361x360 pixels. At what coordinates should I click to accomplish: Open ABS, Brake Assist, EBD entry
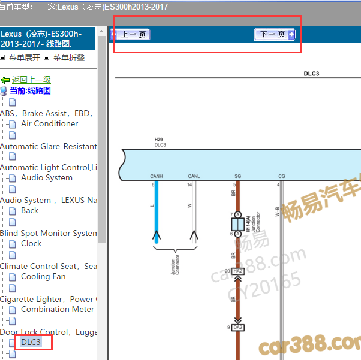tap(46, 113)
